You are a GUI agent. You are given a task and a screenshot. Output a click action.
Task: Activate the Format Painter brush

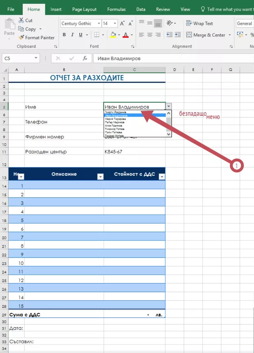click(21, 37)
